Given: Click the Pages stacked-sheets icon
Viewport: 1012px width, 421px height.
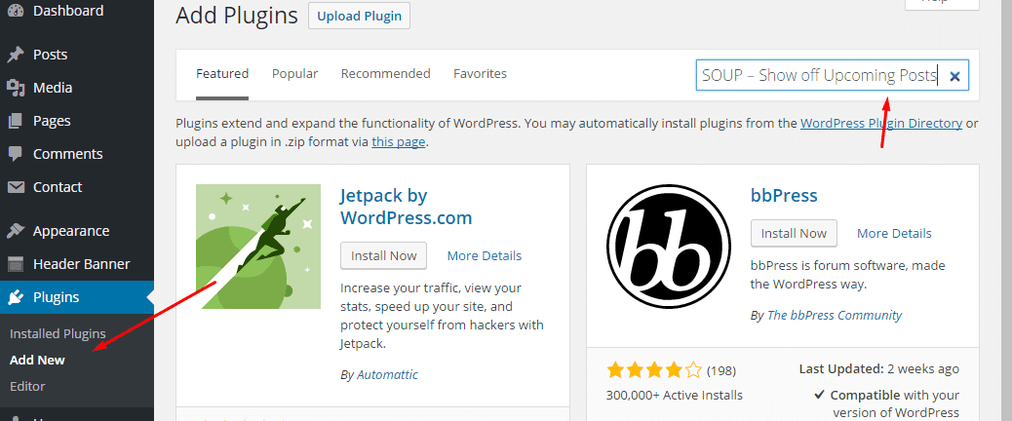Looking at the screenshot, I should [x=16, y=121].
